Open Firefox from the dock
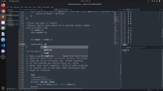 [x=3, y=5]
